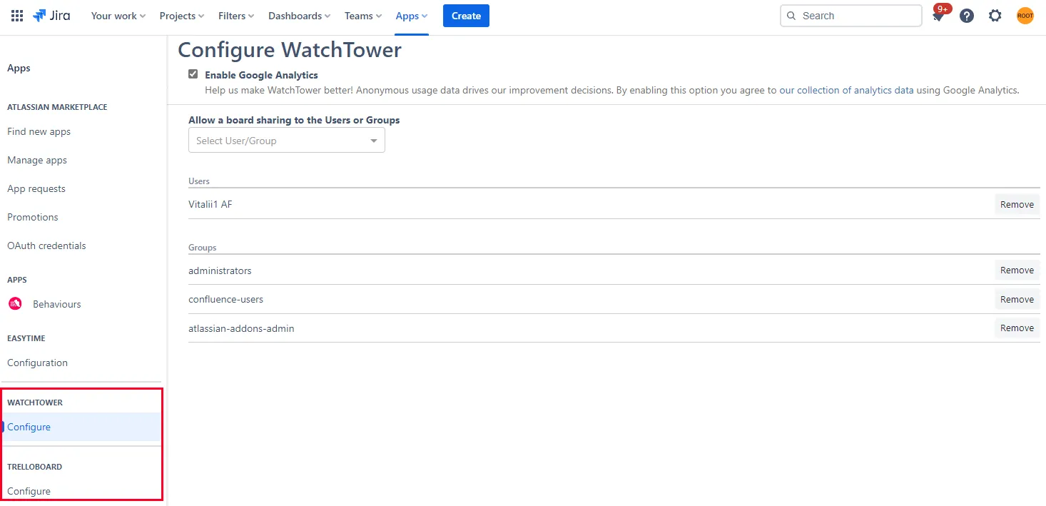Select TrelloBoard Configure in sidebar

tap(29, 491)
